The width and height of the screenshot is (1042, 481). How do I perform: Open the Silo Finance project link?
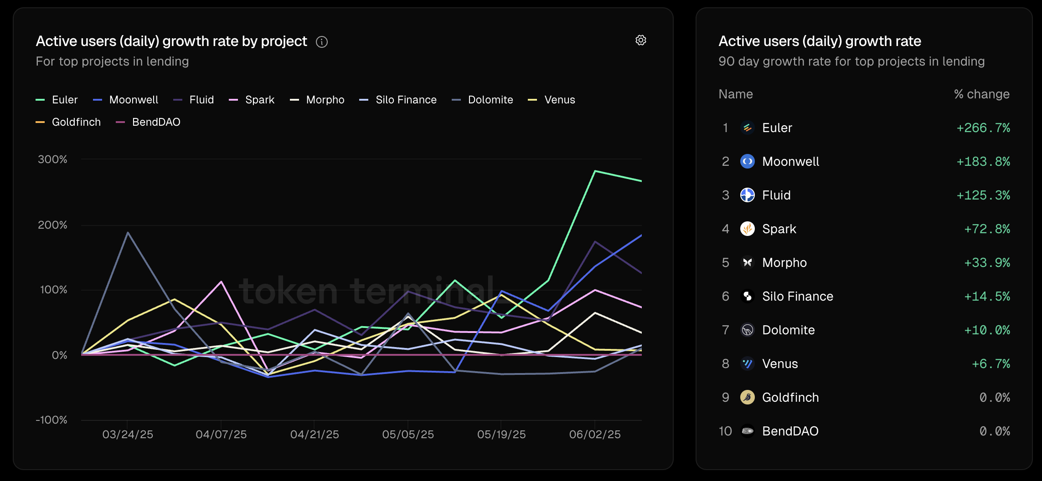[797, 297]
